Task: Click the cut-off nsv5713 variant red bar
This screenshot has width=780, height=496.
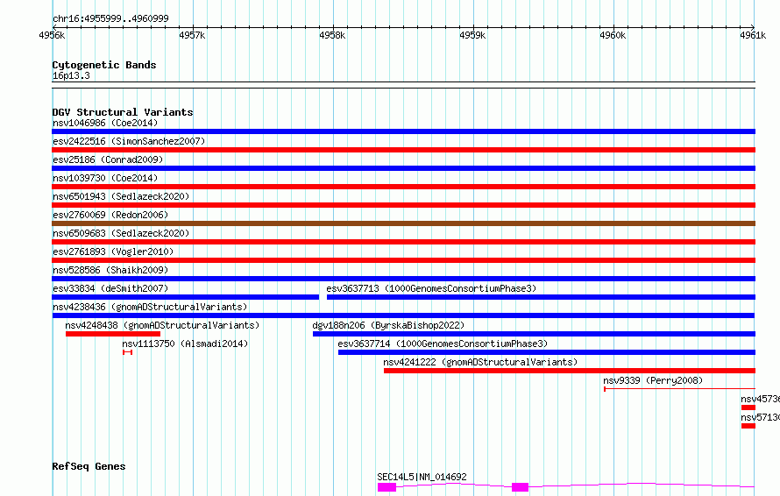Action: coord(748,426)
